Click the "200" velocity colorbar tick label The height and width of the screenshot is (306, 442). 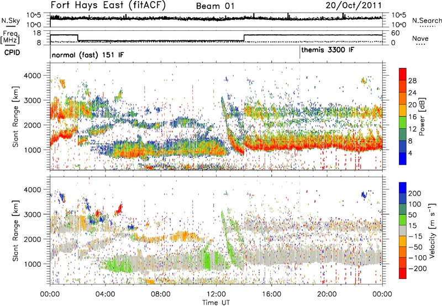tap(415, 193)
